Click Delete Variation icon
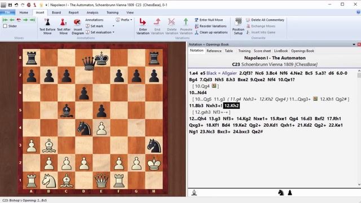This screenshot has height=203, width=361. [x=171, y=22]
